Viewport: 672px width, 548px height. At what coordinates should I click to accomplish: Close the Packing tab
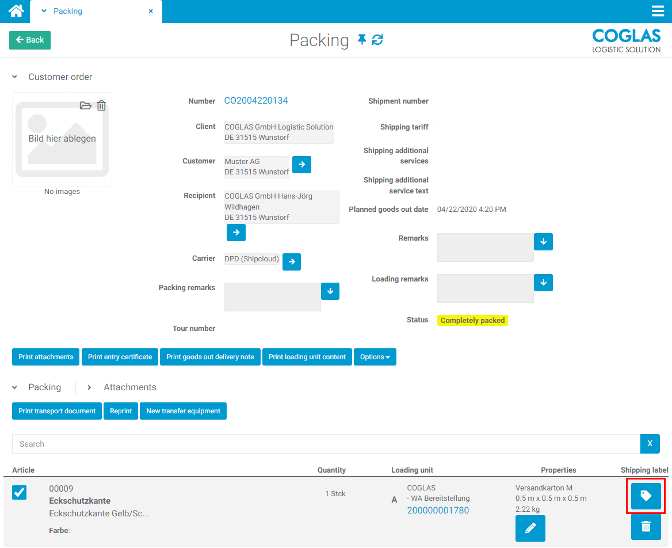151,11
